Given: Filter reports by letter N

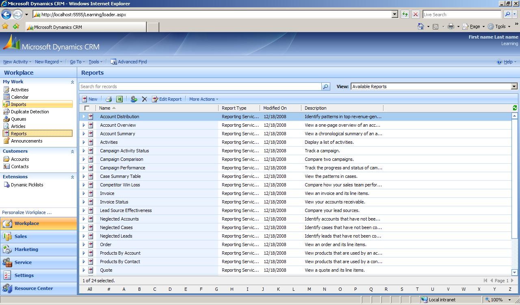Looking at the screenshot, I should click(325, 289).
